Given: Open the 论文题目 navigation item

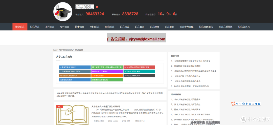Looking at the screenshot, I should tap(155, 27).
